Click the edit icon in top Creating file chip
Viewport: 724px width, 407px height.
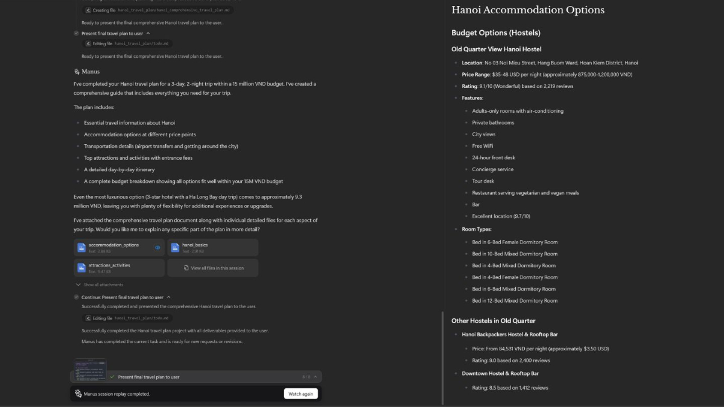click(x=88, y=10)
